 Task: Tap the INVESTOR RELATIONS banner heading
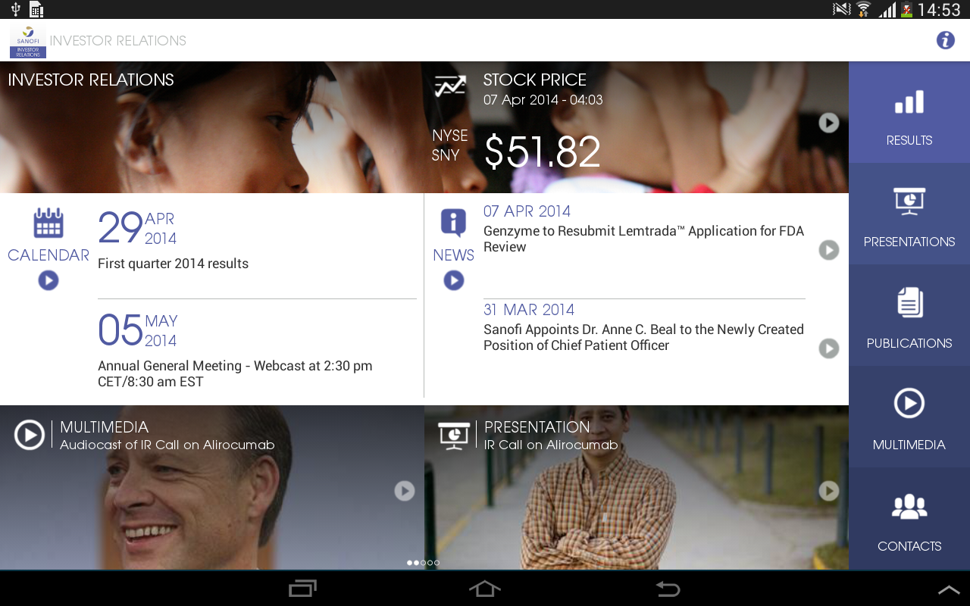(x=91, y=80)
